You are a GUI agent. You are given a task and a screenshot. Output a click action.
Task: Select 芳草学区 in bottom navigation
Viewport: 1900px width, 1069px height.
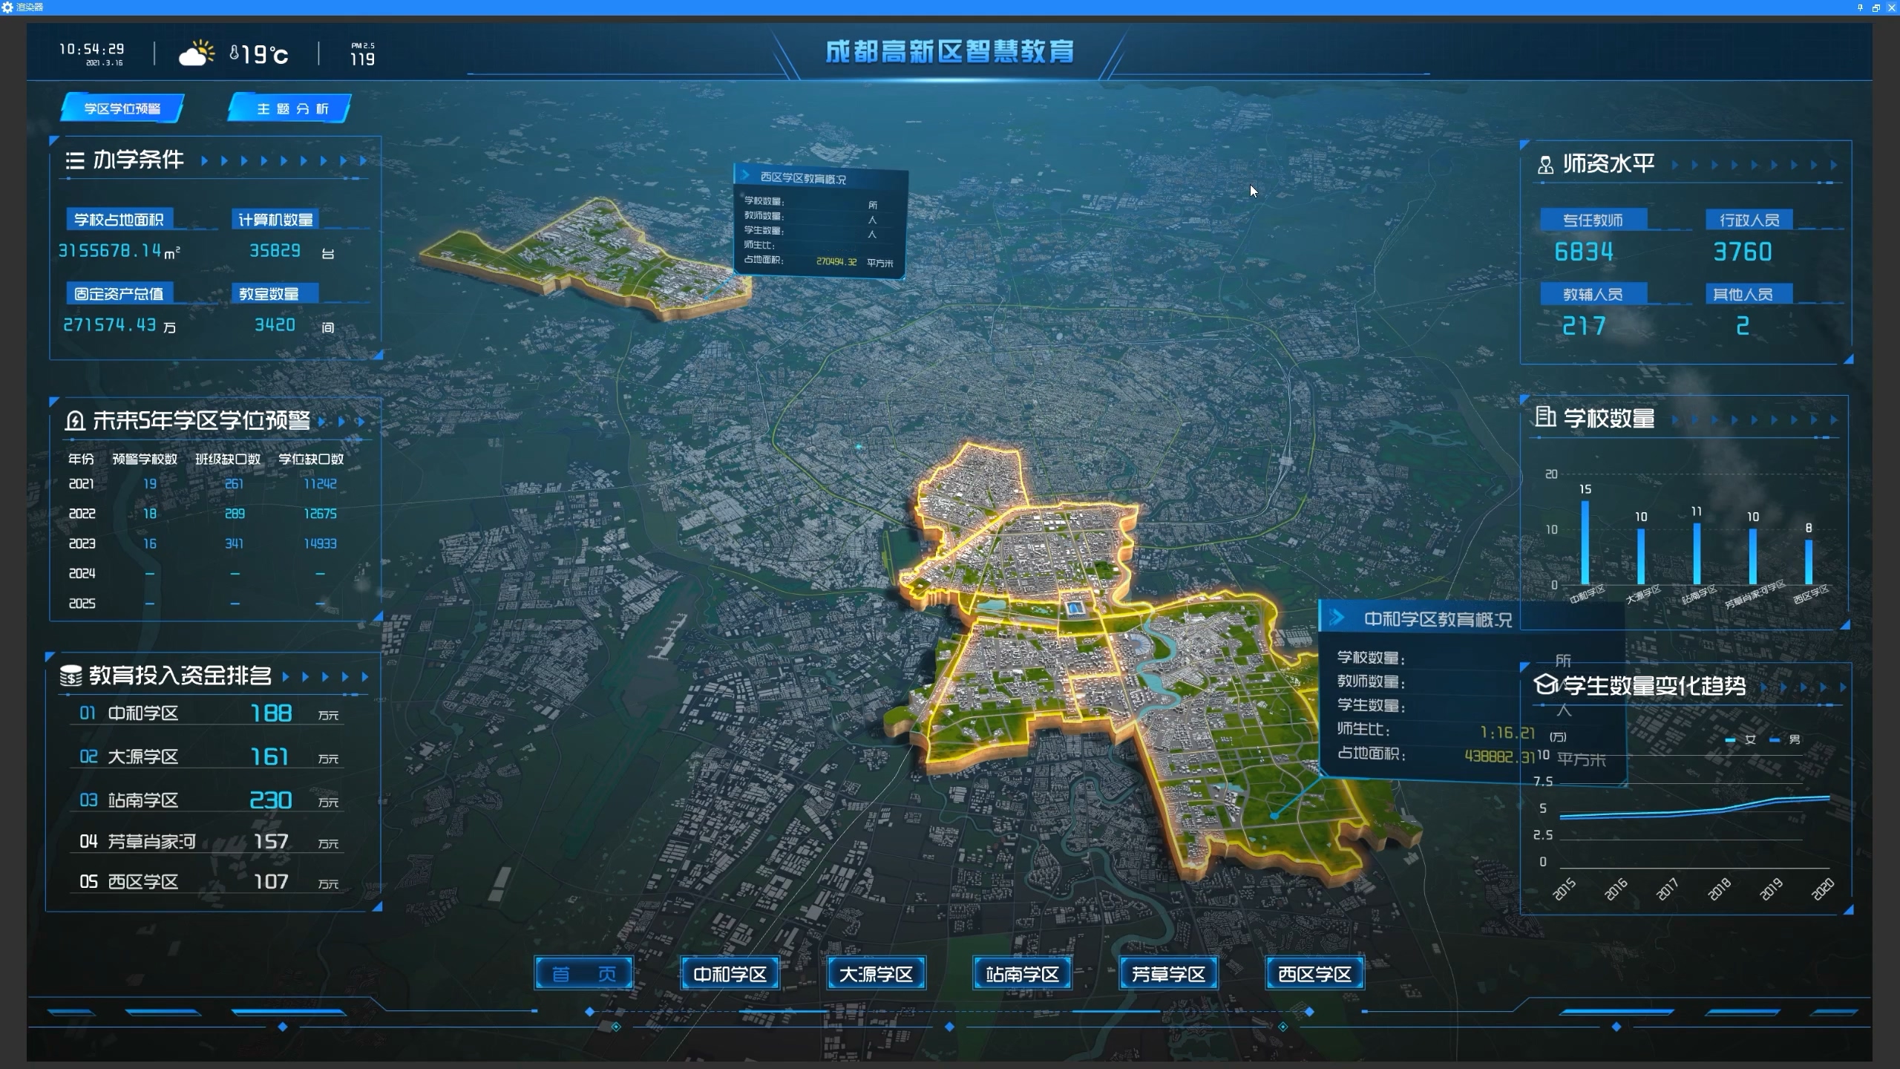(1168, 973)
